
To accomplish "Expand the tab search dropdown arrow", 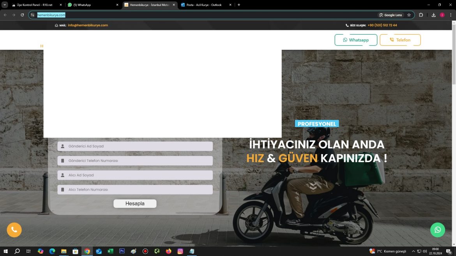I will click(5, 5).
